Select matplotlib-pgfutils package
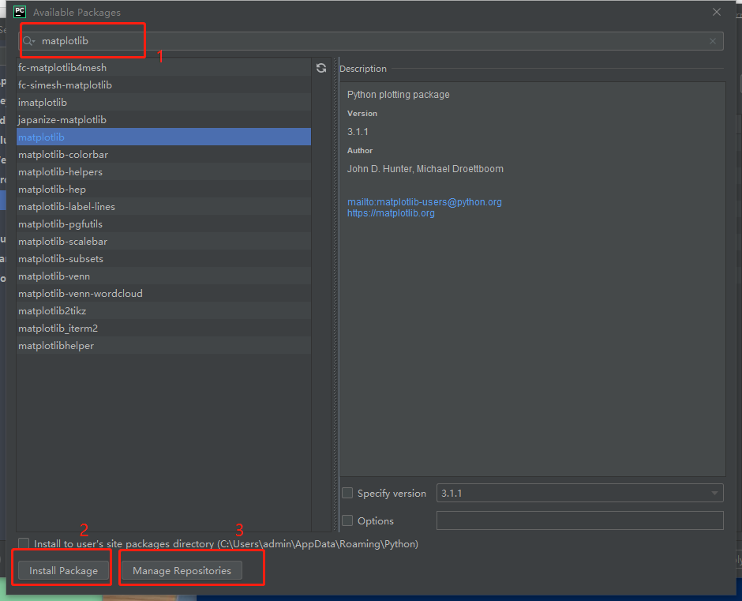This screenshot has height=601, width=742. click(x=163, y=224)
